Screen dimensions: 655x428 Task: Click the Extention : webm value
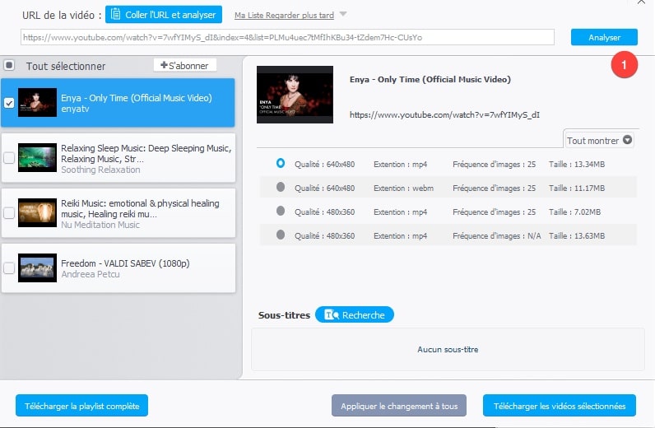point(403,188)
